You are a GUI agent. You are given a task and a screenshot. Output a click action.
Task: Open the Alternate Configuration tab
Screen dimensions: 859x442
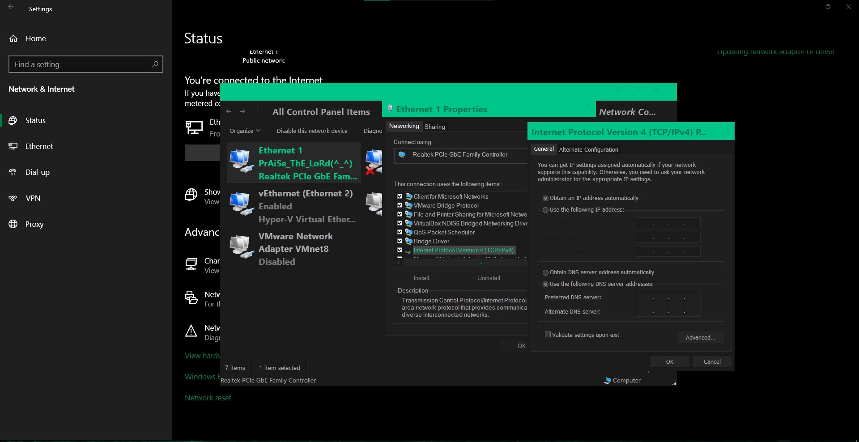click(x=588, y=149)
